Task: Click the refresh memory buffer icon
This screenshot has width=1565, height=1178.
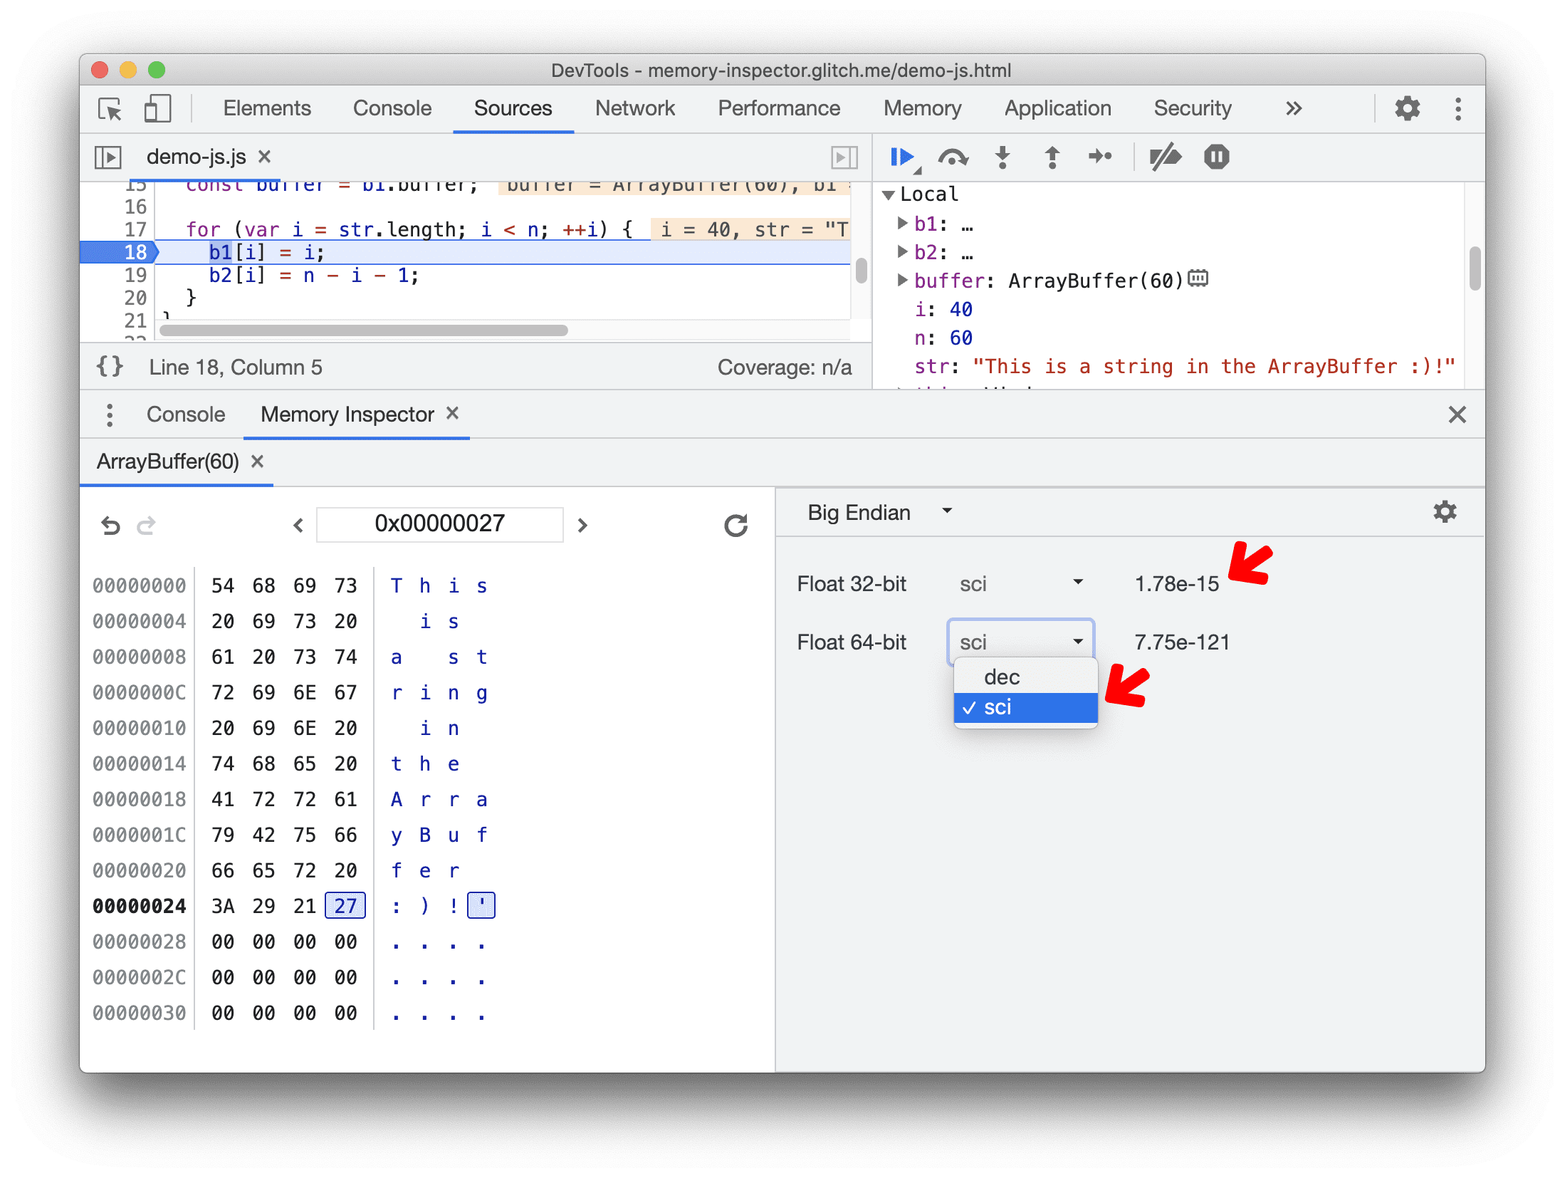Action: (x=735, y=523)
